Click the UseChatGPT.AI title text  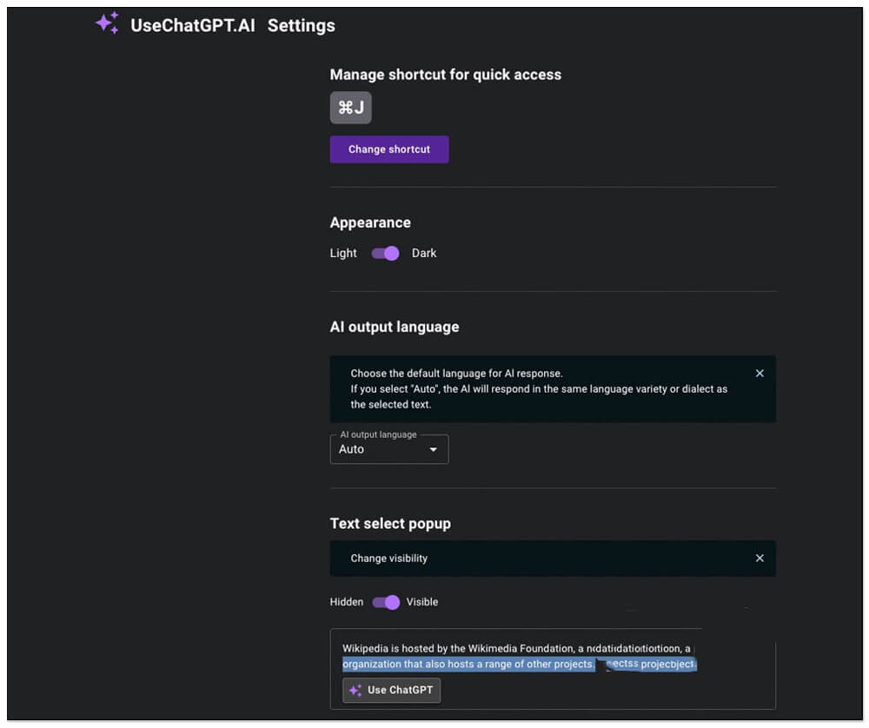point(193,25)
